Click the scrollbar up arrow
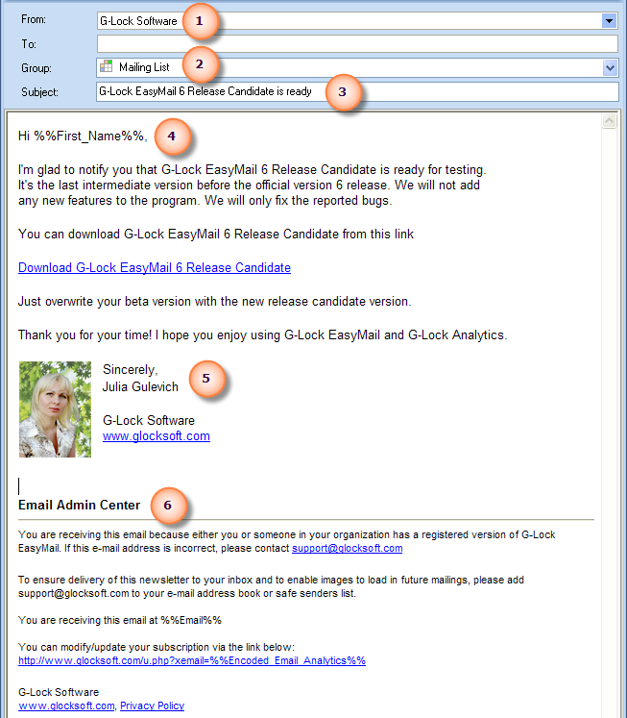Viewport: 627px width, 718px height. 609,121
